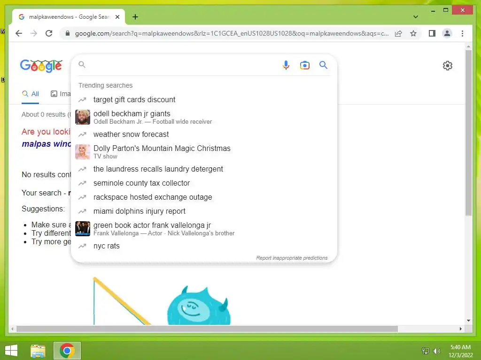Open the volume speaker tray icon

click(436, 351)
